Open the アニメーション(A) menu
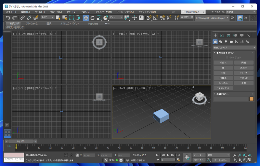This screenshot has height=166, width=260. (x=125, y=12)
